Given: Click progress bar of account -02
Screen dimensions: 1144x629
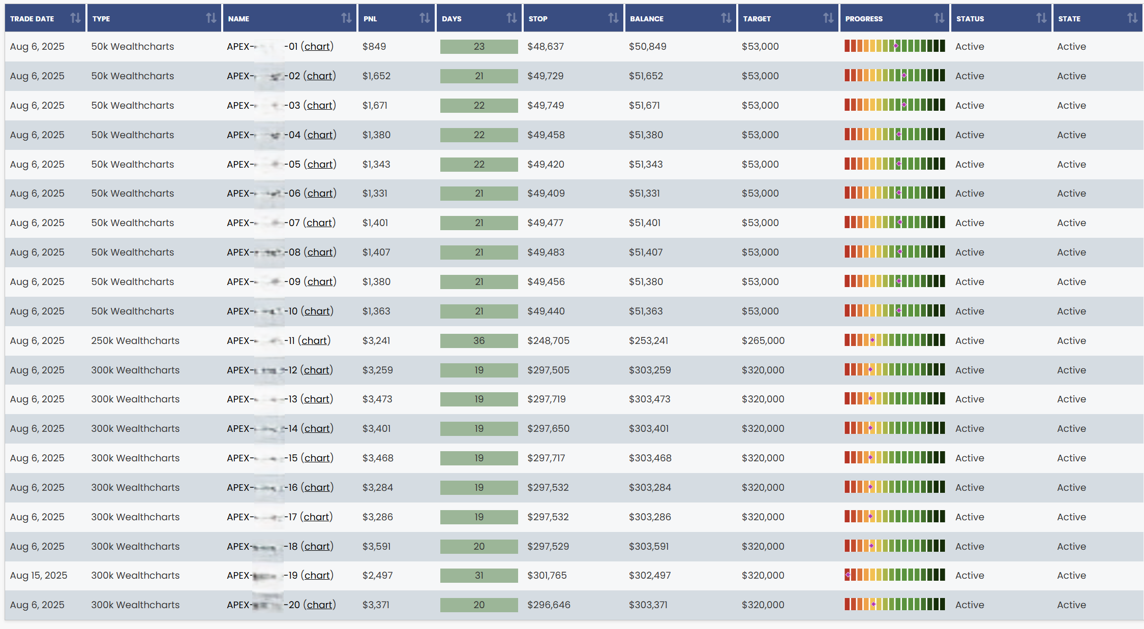Looking at the screenshot, I should click(x=894, y=76).
